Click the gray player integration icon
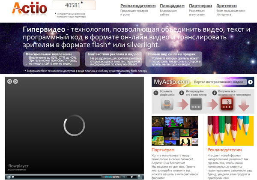The height and width of the screenshot is (180, 257). pos(196,104)
